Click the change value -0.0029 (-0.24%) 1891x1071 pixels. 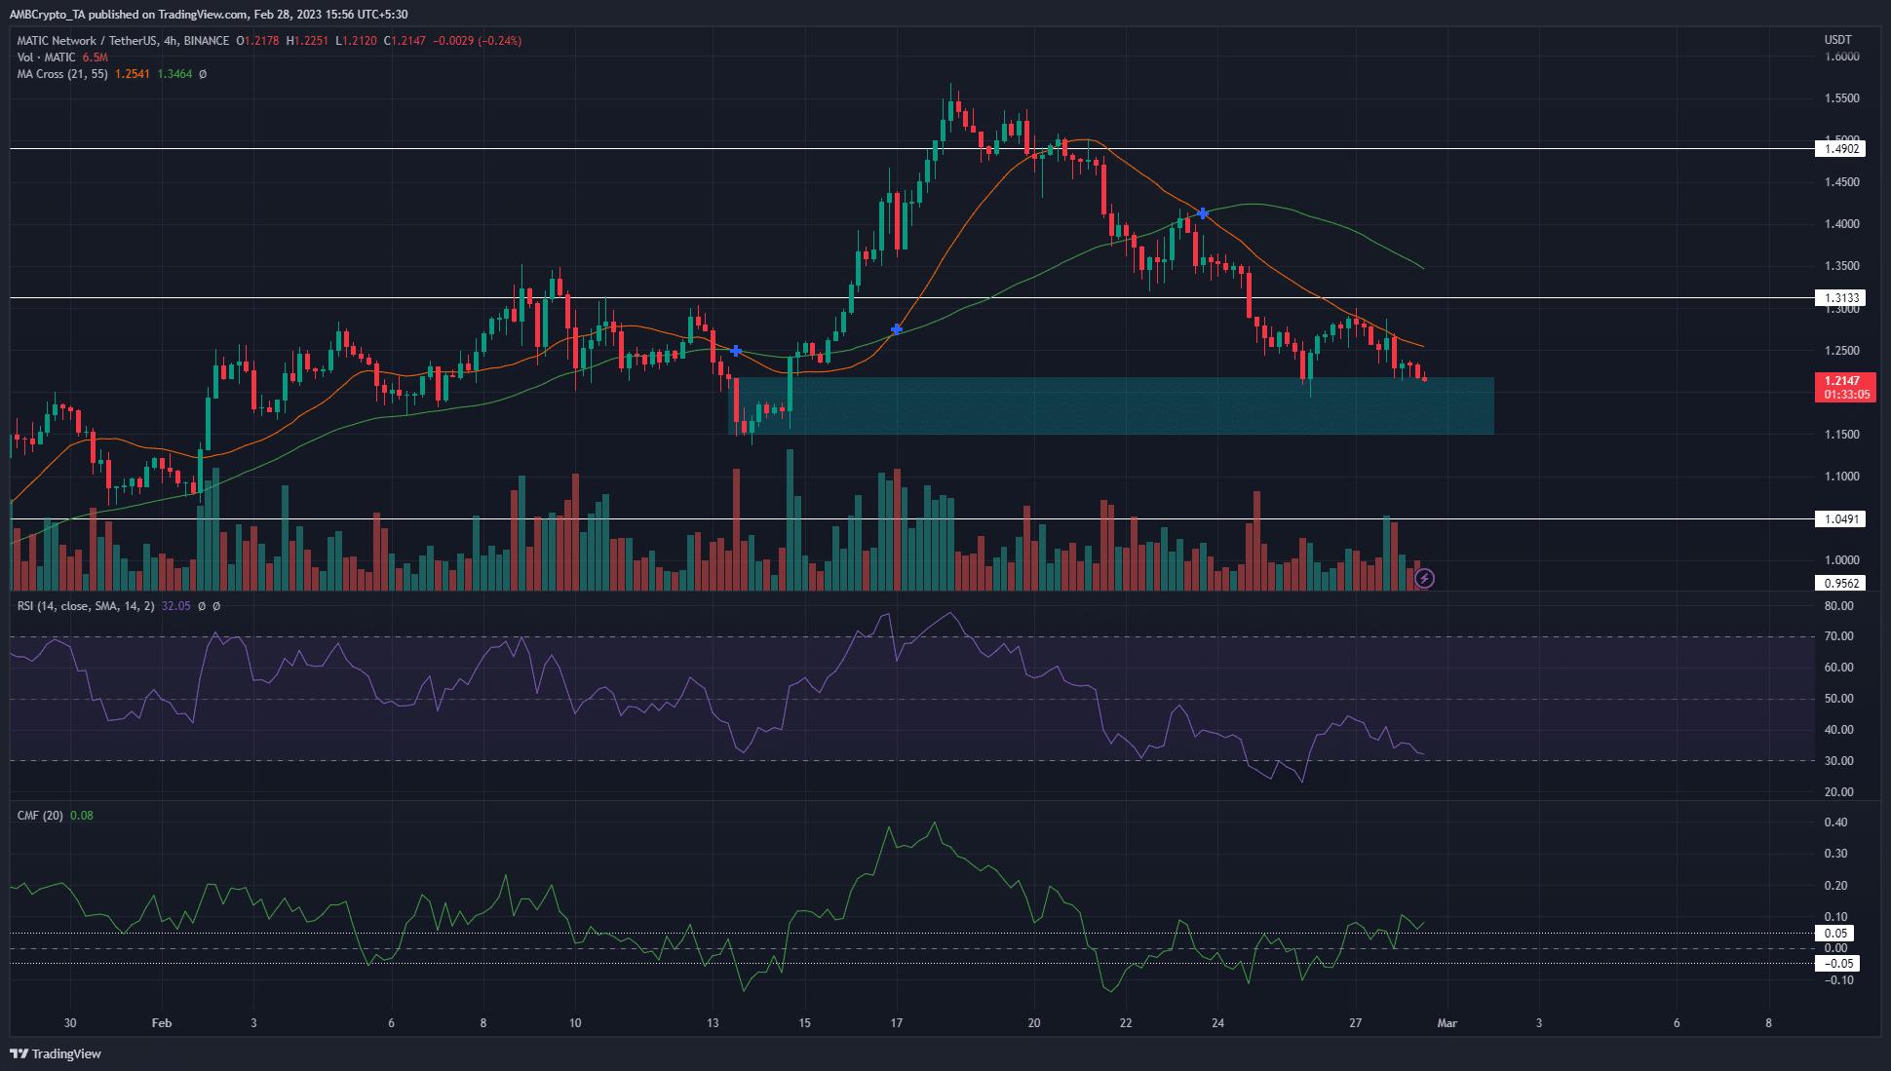(478, 41)
